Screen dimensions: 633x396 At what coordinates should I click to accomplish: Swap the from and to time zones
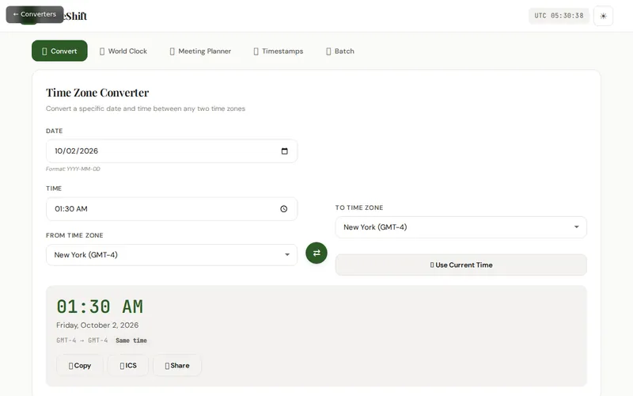[x=316, y=253]
